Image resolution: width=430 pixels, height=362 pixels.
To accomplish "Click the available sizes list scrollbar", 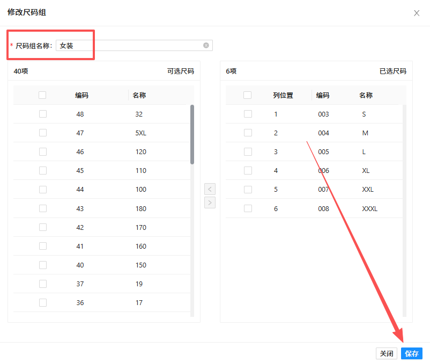I will [x=192, y=134].
